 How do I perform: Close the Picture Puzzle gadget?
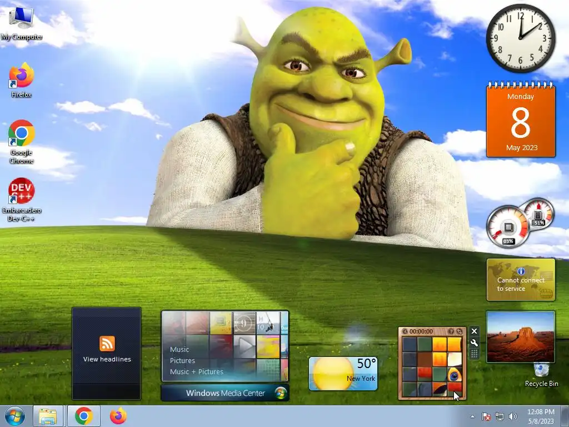474,331
